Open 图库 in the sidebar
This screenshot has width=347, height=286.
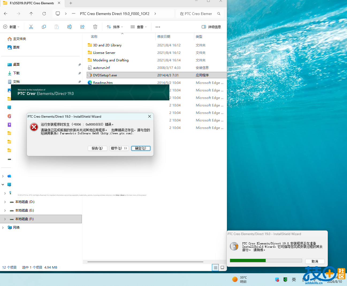(x=13, y=47)
